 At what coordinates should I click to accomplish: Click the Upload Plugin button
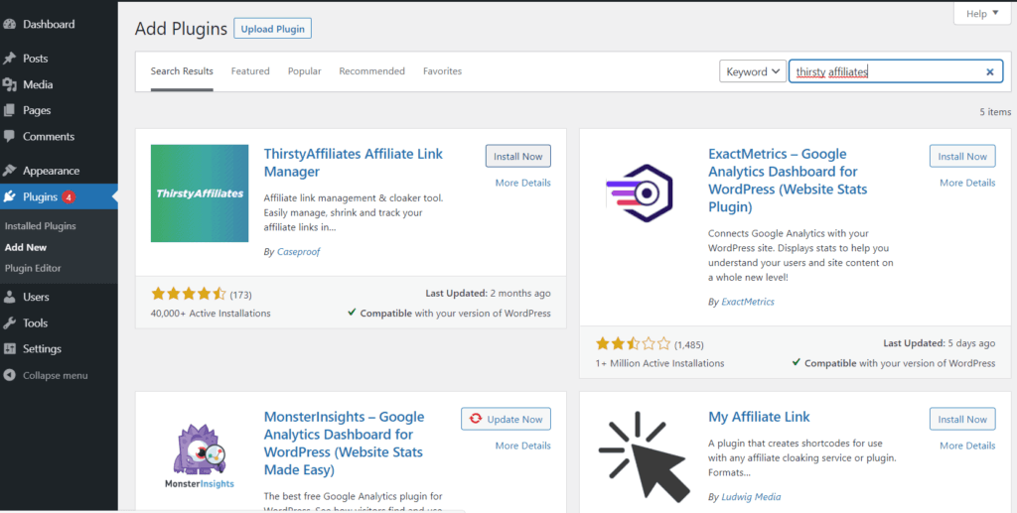tap(272, 29)
